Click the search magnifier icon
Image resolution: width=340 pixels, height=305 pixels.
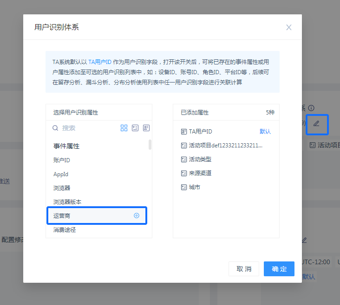click(x=55, y=128)
